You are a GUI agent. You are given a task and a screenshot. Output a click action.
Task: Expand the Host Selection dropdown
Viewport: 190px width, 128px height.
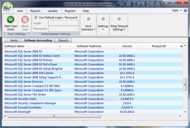(x=88, y=25)
